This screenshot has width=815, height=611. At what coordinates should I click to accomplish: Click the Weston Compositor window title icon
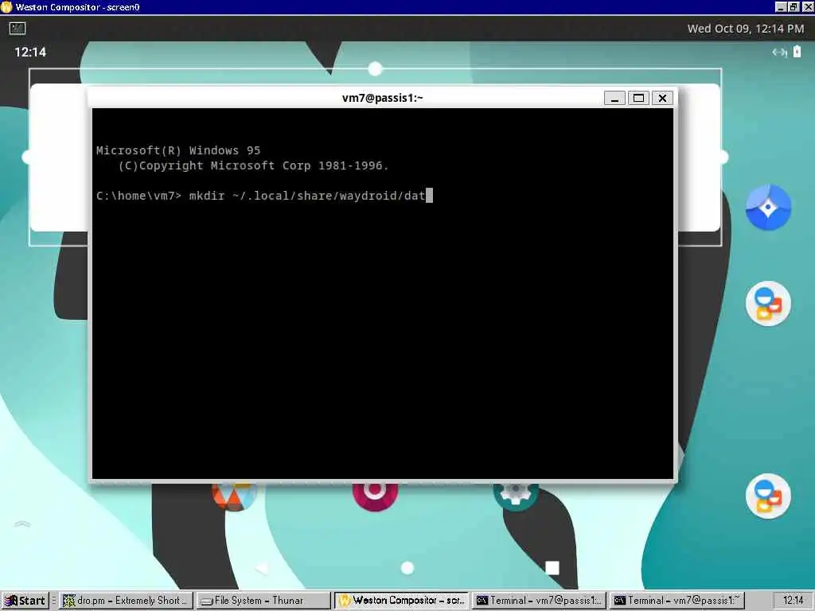coord(6,6)
